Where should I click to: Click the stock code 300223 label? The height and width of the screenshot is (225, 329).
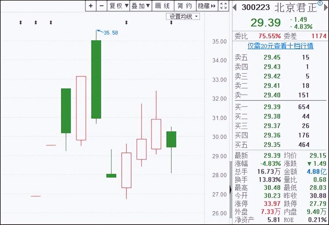coord(256,7)
